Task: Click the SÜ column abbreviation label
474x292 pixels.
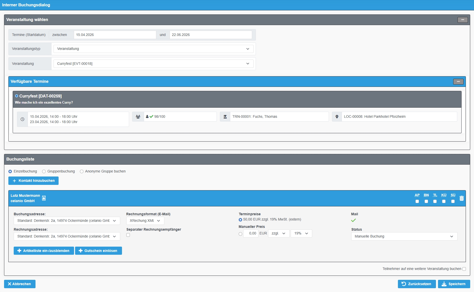Action: 453,195
